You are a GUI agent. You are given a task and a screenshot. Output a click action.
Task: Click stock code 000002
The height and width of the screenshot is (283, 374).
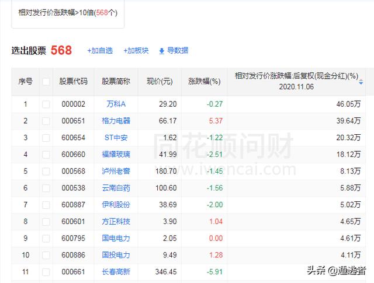pos(73,104)
